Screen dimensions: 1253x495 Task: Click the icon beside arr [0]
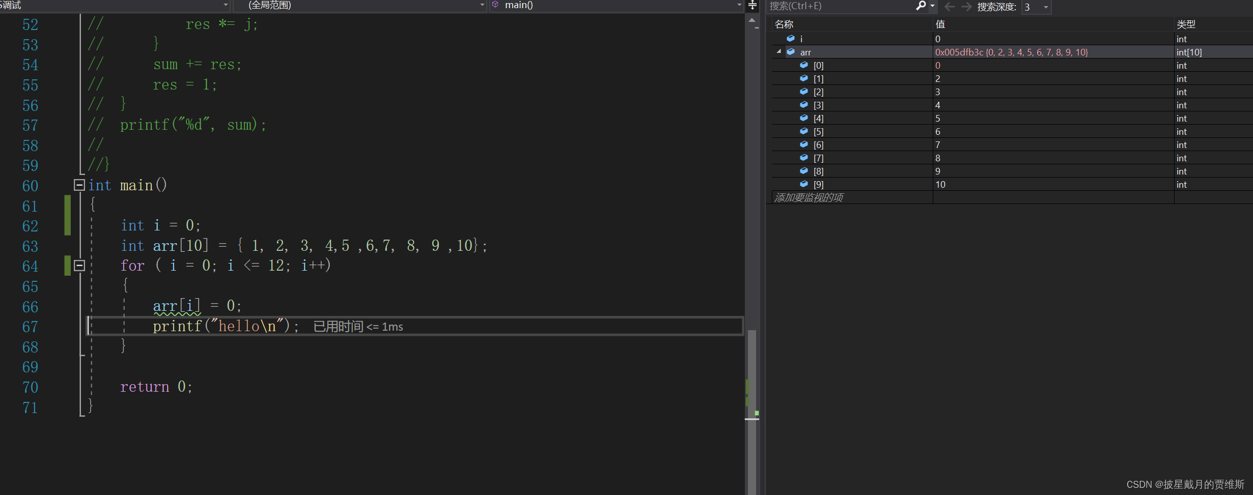(x=804, y=65)
